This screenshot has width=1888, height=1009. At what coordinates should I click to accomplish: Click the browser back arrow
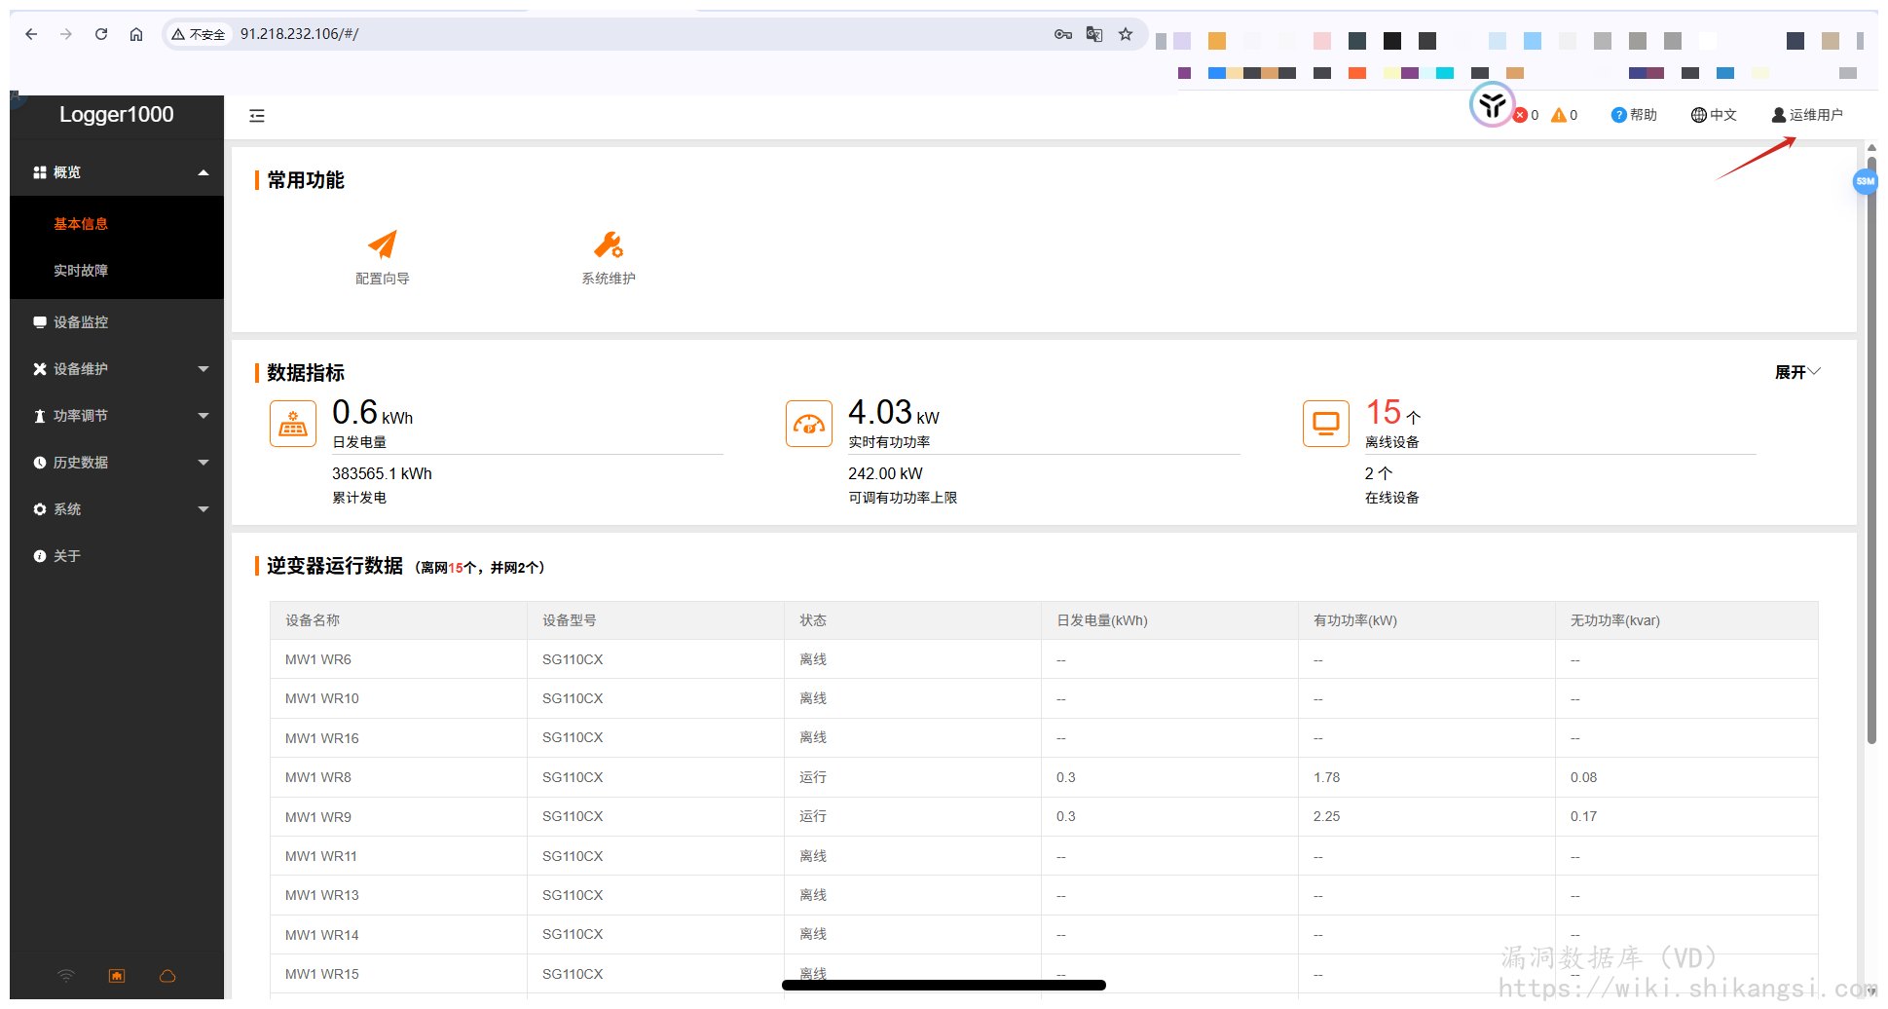click(x=31, y=34)
